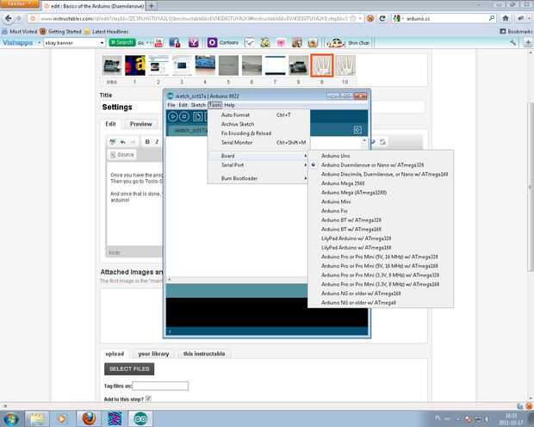
Task: Open the Most Visited bookmarks
Action: pyautogui.click(x=20, y=31)
